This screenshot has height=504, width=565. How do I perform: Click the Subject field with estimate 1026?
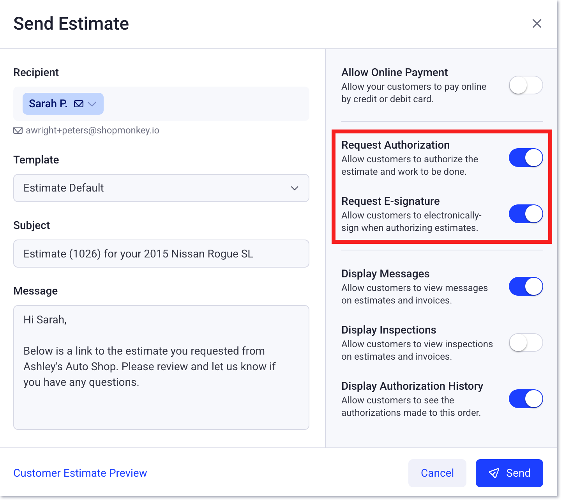[161, 254]
